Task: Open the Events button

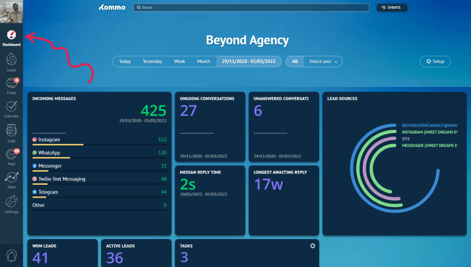Action: [392, 7]
